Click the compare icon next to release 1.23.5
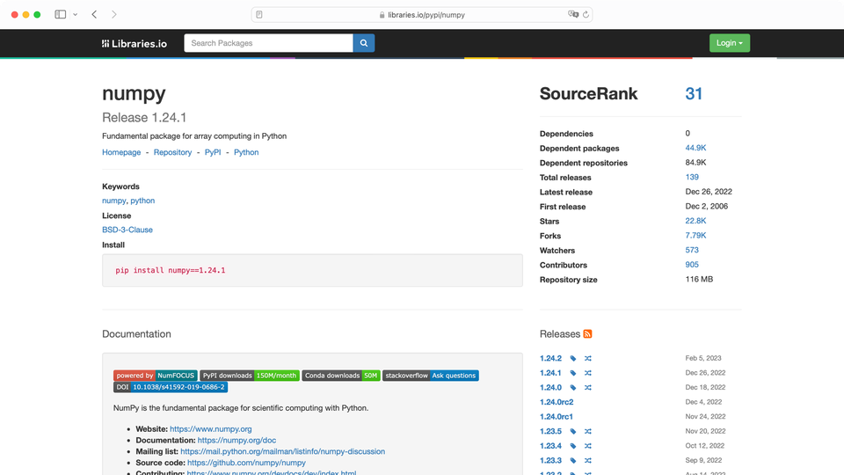Screen dimensions: 844x475 588,431
